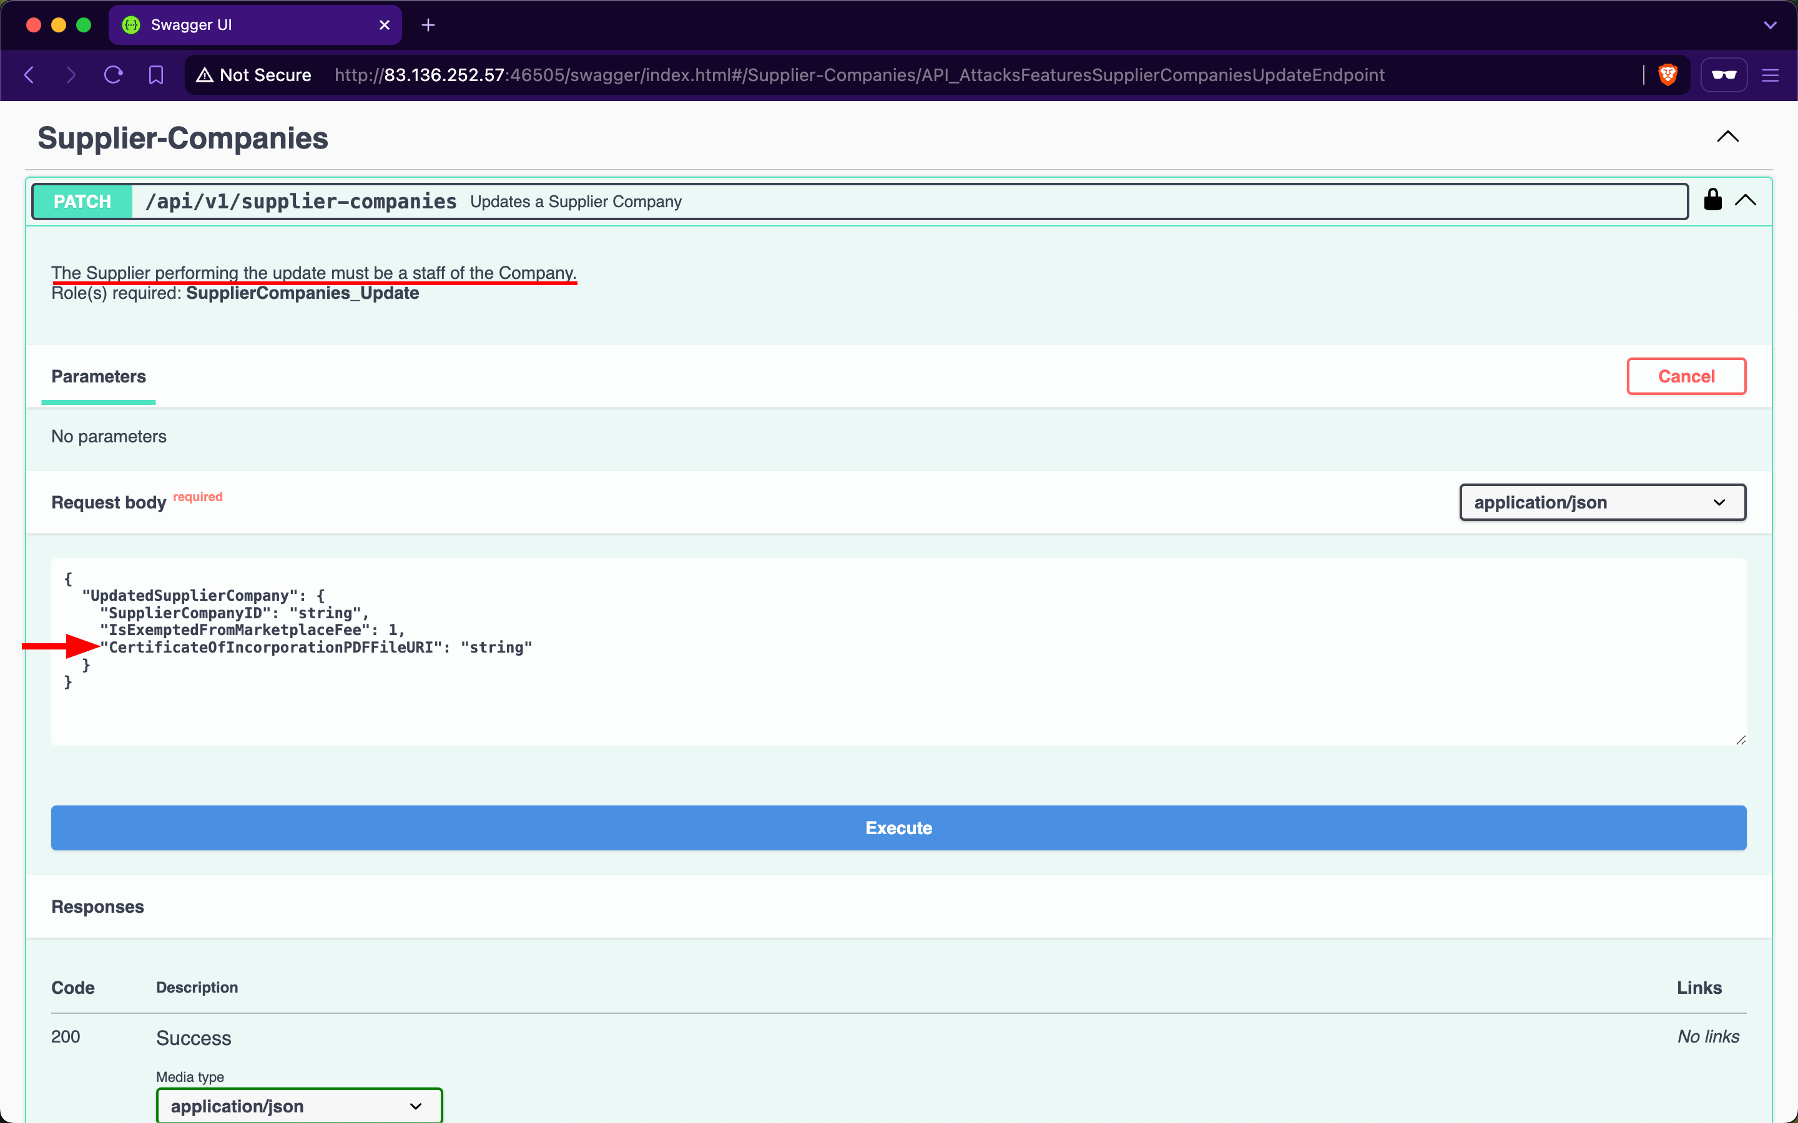1798x1123 pixels.
Task: Go forward using the browser forward arrow
Action: [71, 75]
